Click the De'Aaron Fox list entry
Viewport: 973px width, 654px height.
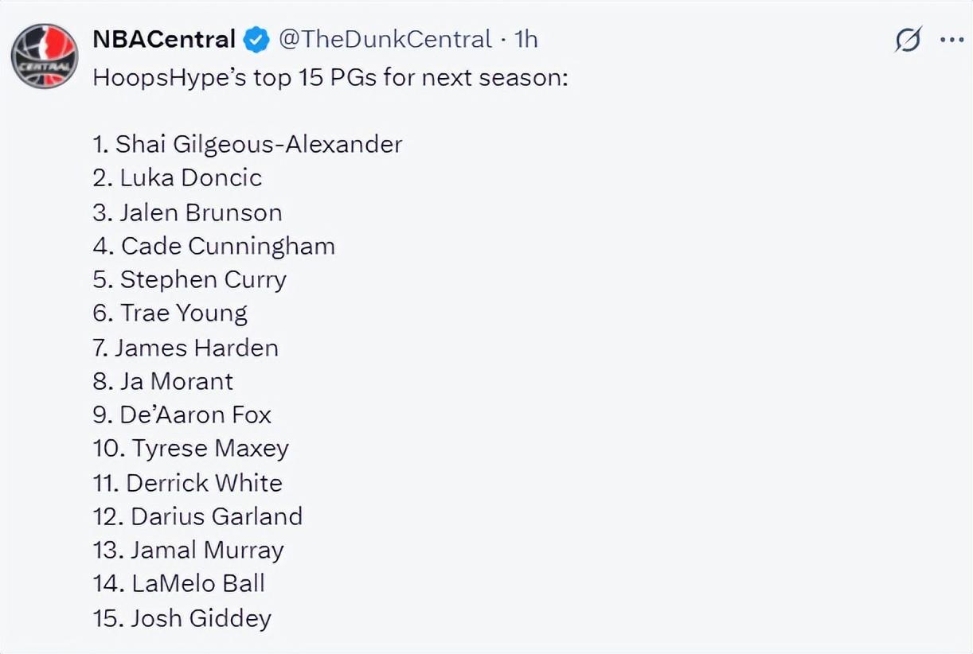coord(182,415)
